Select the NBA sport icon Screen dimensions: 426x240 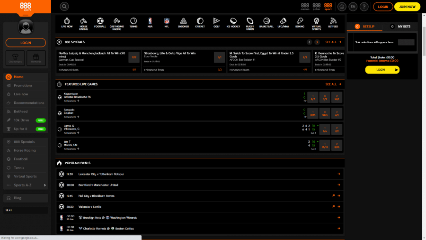pyautogui.click(x=150, y=23)
